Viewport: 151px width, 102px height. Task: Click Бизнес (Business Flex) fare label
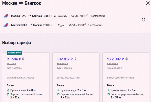(68, 78)
